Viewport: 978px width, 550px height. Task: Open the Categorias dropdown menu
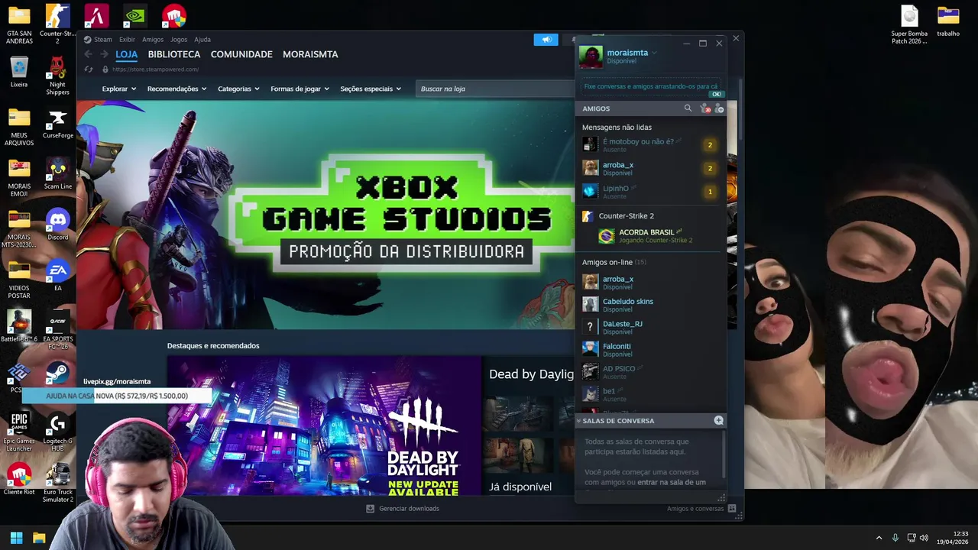pos(238,89)
